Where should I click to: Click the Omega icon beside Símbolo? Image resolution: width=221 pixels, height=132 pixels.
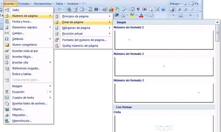pyautogui.click(x=6, y=39)
